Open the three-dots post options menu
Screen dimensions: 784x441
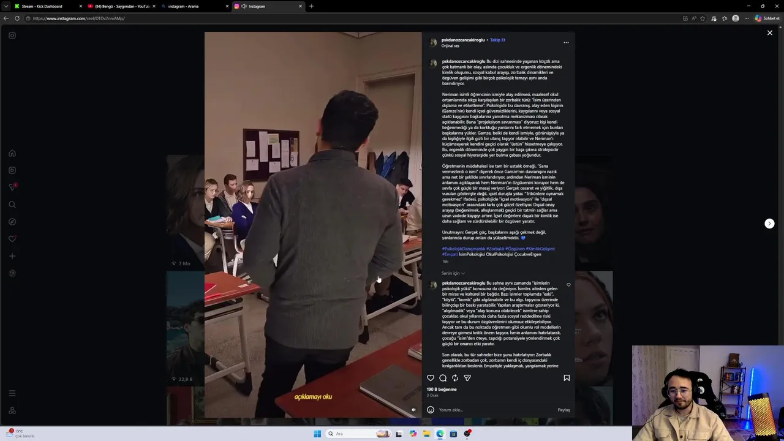(x=566, y=42)
